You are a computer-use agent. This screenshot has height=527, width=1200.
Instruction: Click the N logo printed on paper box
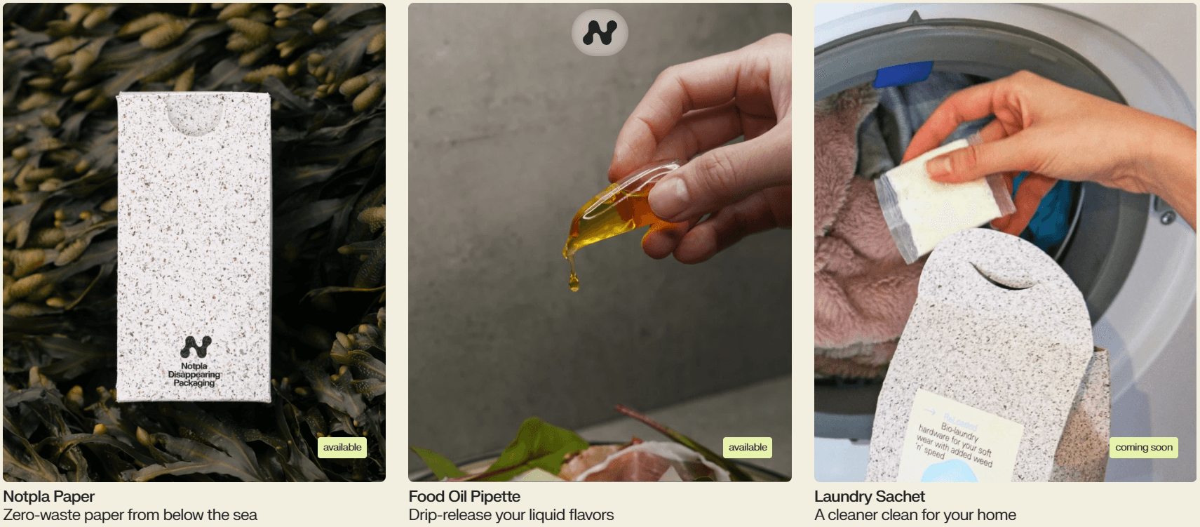196,347
